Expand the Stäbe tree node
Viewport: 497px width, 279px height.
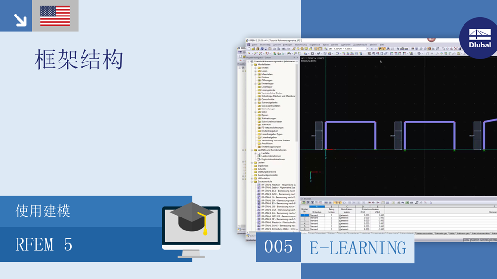[255, 112]
